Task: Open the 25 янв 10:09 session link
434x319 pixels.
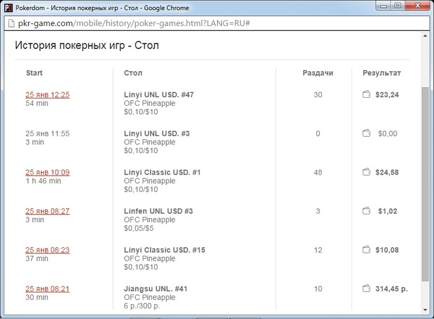Action: 48,172
